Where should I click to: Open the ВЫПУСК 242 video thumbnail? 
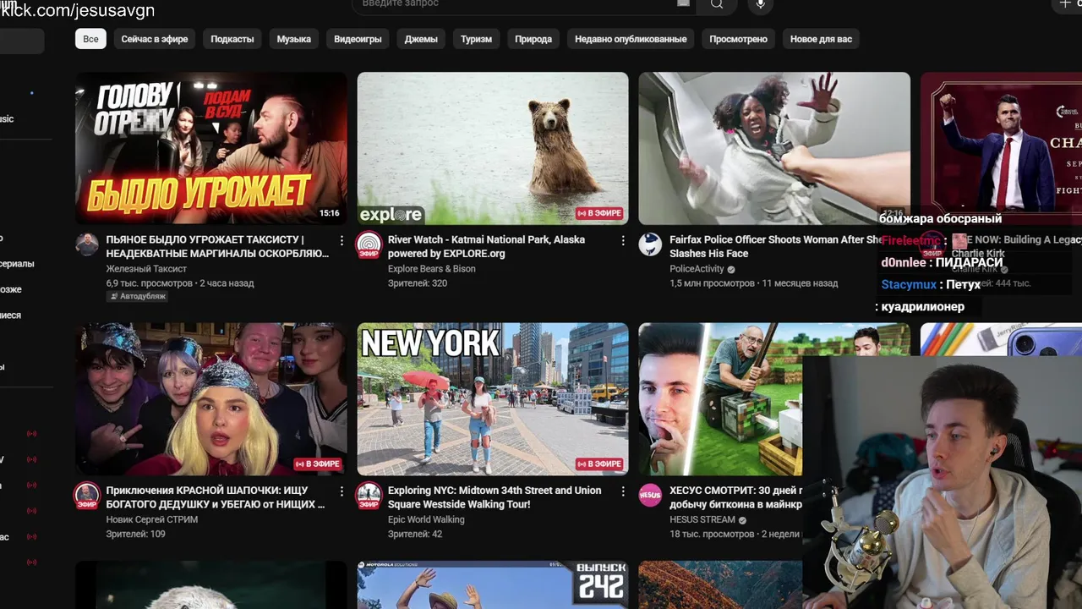coord(493,584)
